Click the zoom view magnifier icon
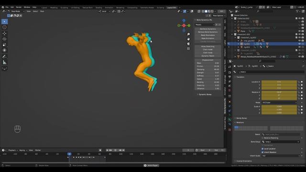The height and width of the screenshot is (172, 306). 188,34
